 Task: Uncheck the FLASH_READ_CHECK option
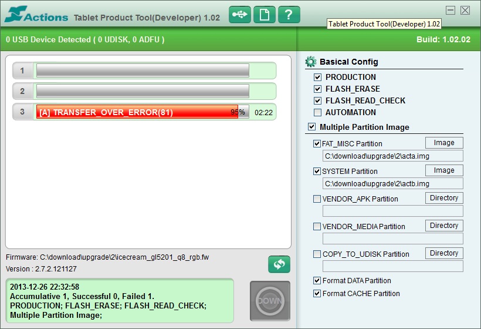click(317, 101)
